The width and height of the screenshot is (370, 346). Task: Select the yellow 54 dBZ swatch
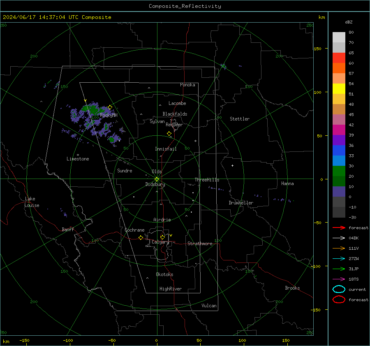339,88
